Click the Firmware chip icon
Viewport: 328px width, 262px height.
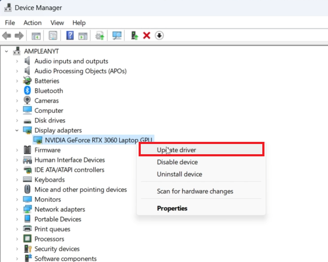coord(27,150)
